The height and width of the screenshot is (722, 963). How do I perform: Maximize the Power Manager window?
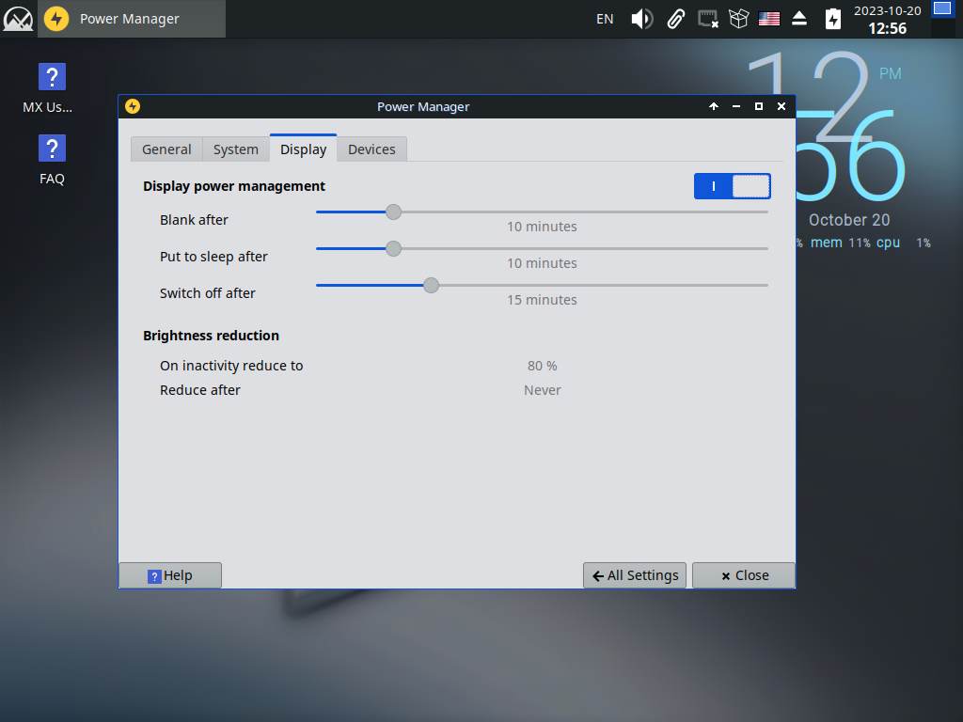click(x=759, y=106)
